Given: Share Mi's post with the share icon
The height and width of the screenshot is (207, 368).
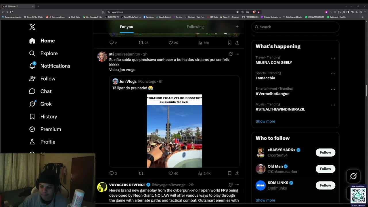Looking at the screenshot, I should point(237,173).
